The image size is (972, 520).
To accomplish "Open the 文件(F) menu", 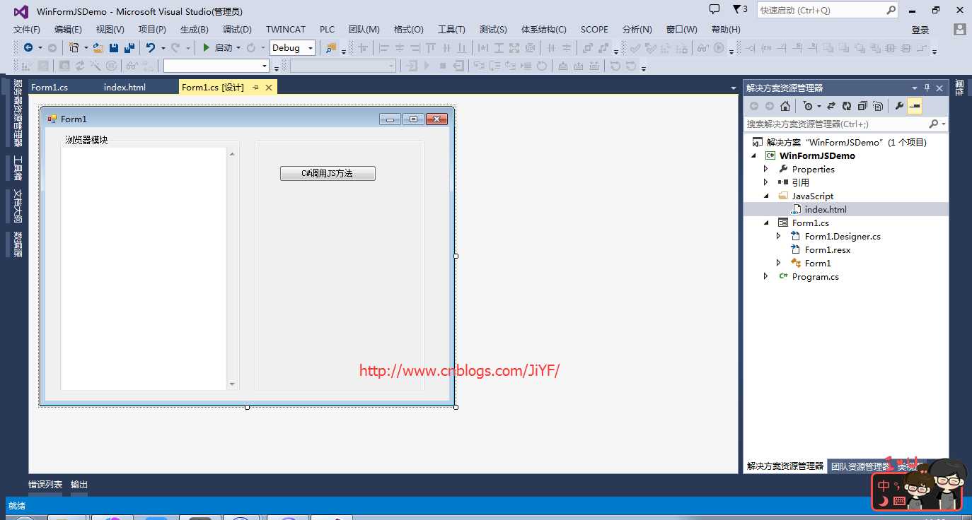I will coord(27,30).
